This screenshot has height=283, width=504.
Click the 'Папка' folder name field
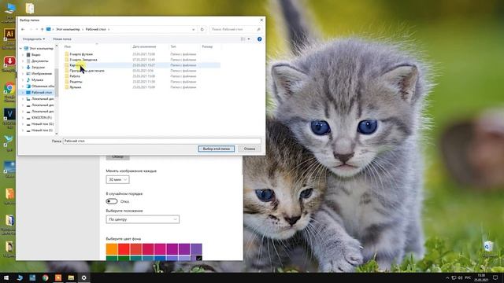tap(162, 141)
